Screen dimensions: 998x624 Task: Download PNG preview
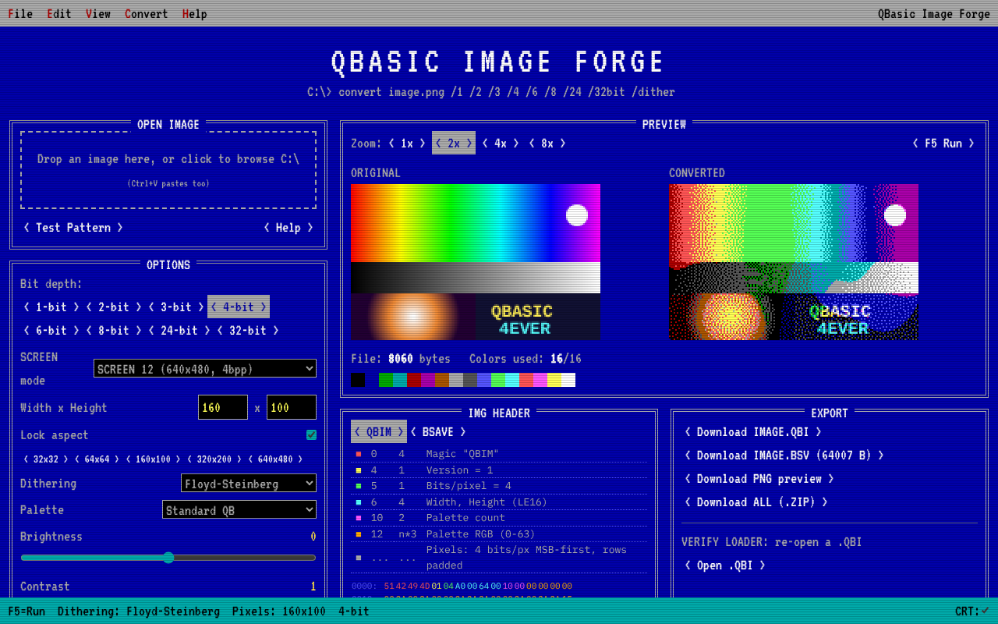(x=759, y=478)
